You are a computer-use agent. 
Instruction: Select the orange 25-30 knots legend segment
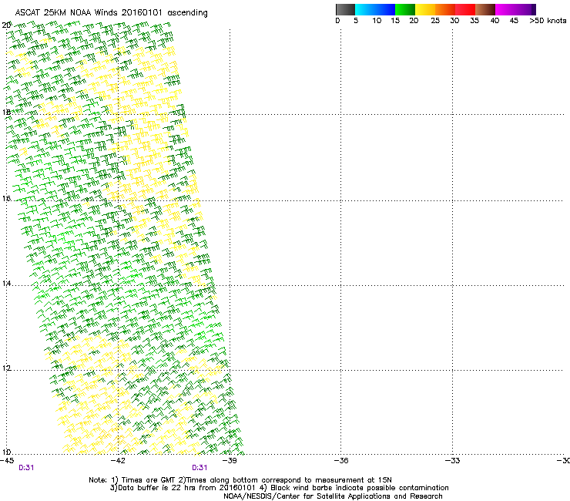click(445, 9)
